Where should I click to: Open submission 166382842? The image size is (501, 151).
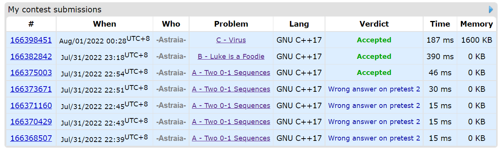click(x=31, y=57)
